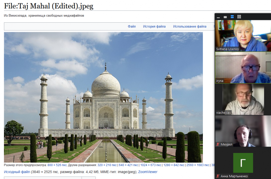Screen dimensions: 271x179
Task: Select Анна Мартыненко's green avatar tile
Action: [x=243, y=163]
